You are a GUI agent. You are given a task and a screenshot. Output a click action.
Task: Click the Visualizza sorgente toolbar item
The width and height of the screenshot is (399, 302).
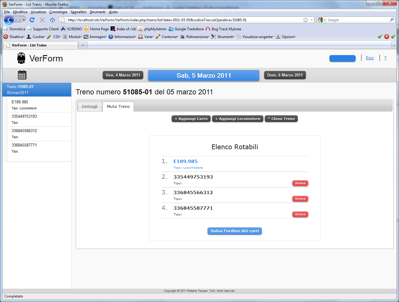point(255,37)
